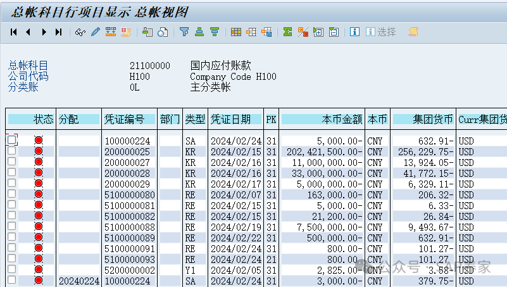Click the posting key 21 cell

click(272, 260)
